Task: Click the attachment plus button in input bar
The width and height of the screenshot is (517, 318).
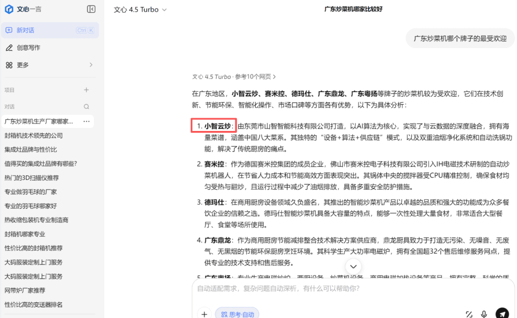Action: [204, 314]
